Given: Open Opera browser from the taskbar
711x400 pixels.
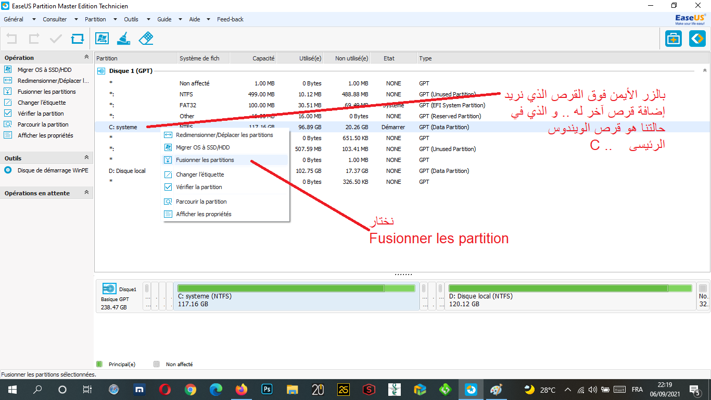Looking at the screenshot, I should coord(165,390).
